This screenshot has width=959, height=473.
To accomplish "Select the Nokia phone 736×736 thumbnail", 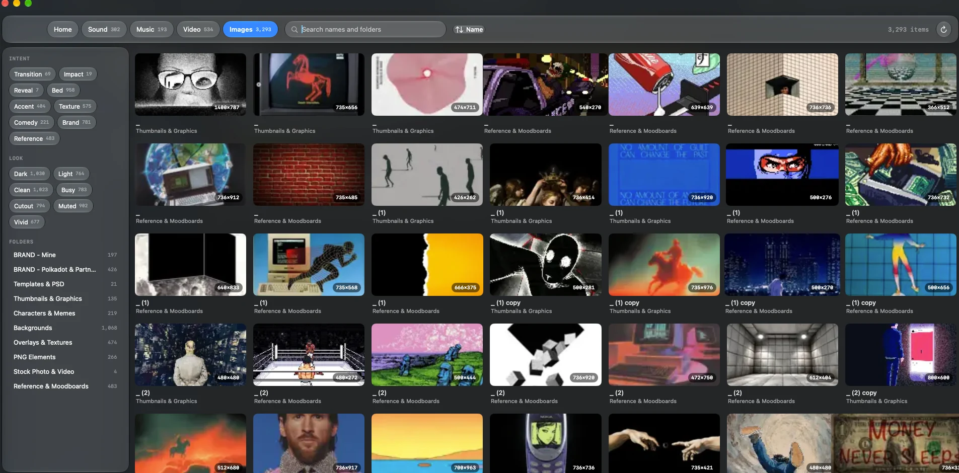I will (546, 443).
